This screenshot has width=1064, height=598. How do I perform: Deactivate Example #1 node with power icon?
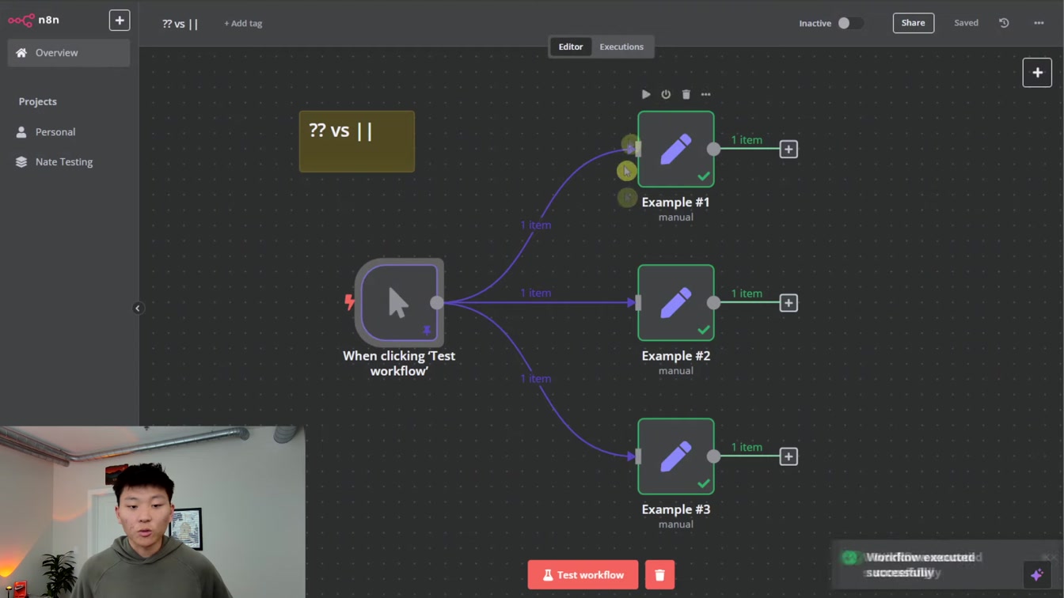(x=666, y=94)
